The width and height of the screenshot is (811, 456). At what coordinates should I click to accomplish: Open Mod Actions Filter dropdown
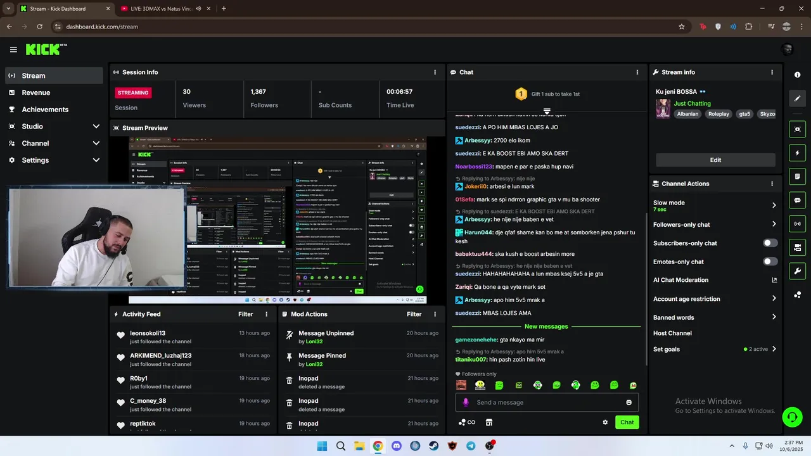[414, 314]
